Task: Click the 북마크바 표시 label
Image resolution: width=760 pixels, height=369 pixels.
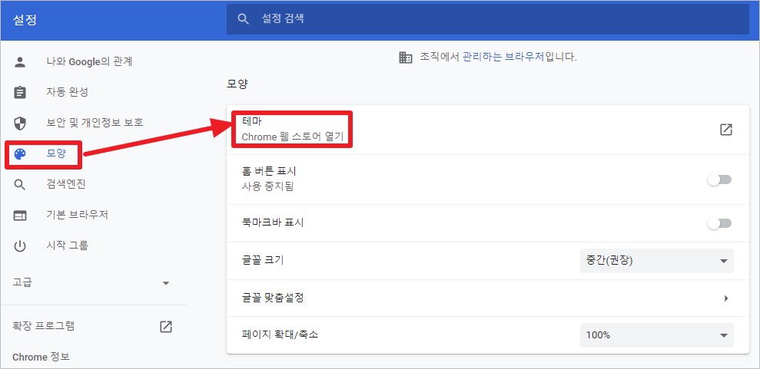Action: click(273, 223)
